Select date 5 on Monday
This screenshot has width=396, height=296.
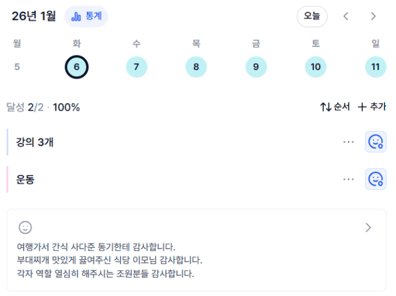[17, 67]
